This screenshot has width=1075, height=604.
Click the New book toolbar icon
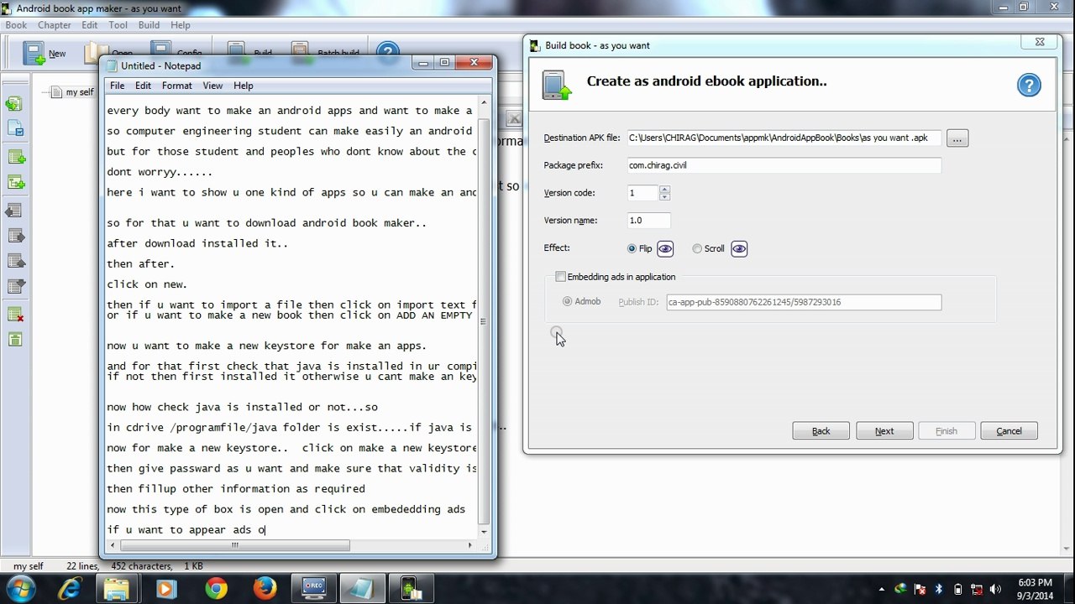tap(34, 53)
